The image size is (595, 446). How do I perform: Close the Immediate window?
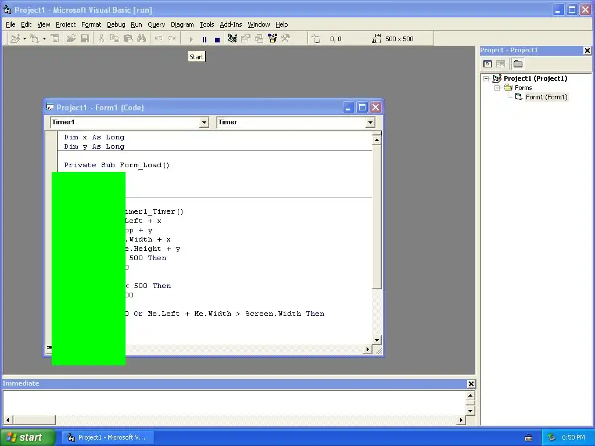coord(471,384)
